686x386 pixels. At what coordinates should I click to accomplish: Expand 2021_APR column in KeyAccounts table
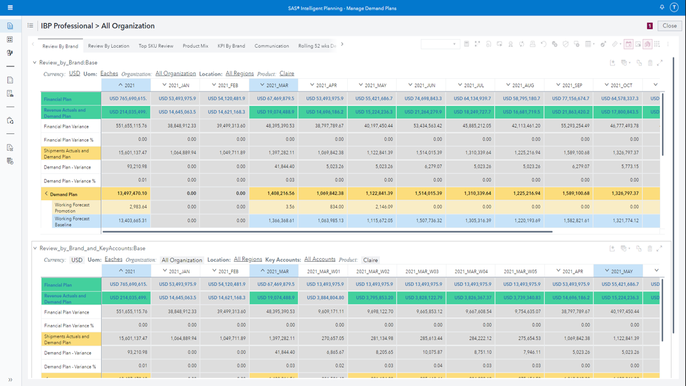(x=558, y=271)
